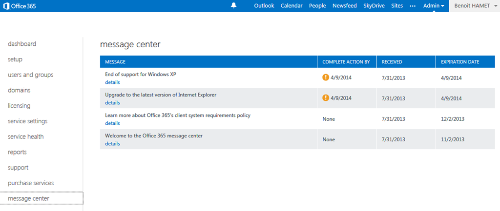Open details of Welcome to message center

click(x=112, y=144)
